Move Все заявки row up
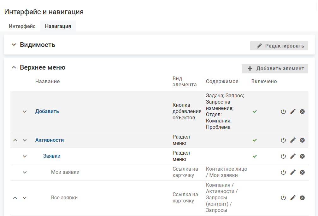Image resolution: width=318 pixels, height=216 pixels. pyautogui.click(x=15, y=198)
